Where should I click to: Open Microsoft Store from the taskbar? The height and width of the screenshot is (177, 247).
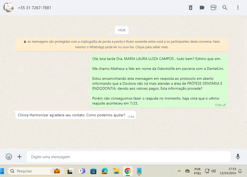[x=94, y=171]
